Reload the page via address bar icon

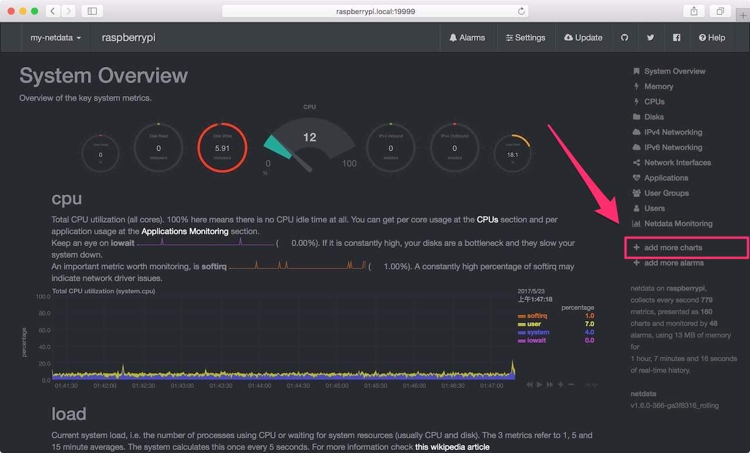coord(521,11)
